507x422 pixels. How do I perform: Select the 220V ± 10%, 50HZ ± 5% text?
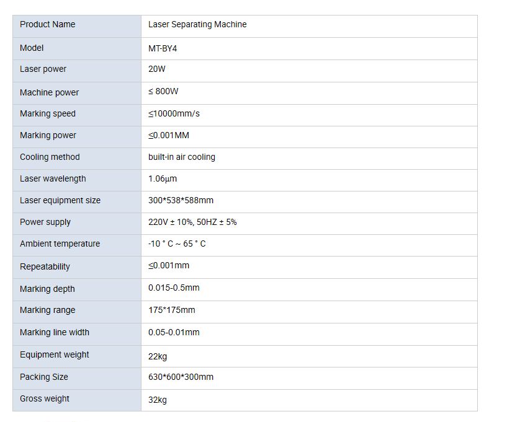point(192,222)
